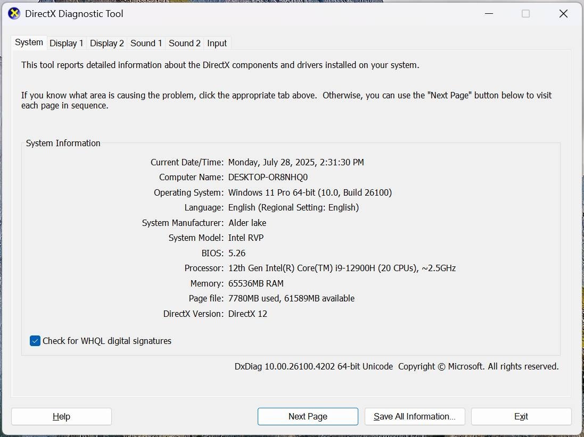Click the Next Page button
The height and width of the screenshot is (437, 584).
pyautogui.click(x=308, y=417)
